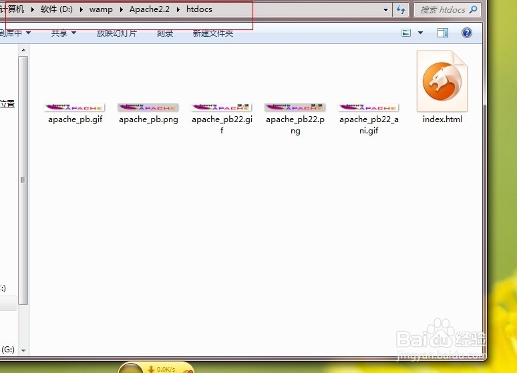The height and width of the screenshot is (373, 517).
Task: Open the view options dropdown arrow
Action: [420, 33]
